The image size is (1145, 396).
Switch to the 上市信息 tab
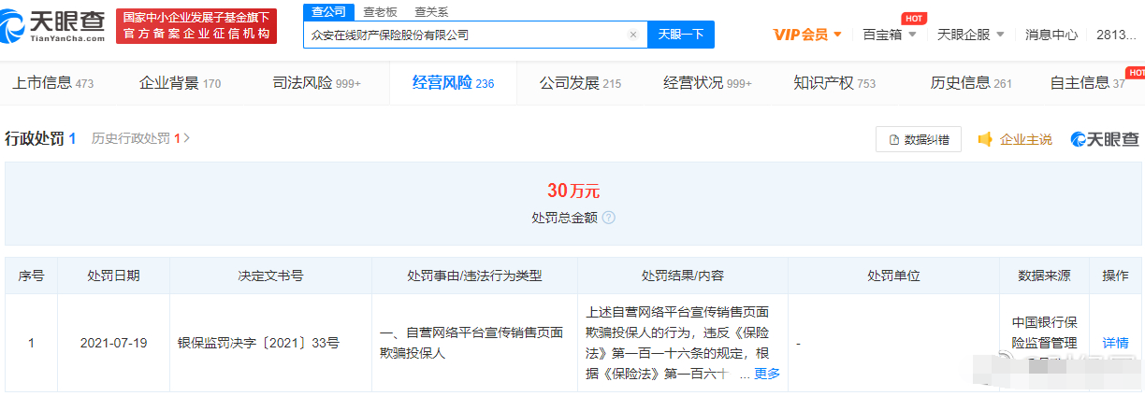[52, 83]
